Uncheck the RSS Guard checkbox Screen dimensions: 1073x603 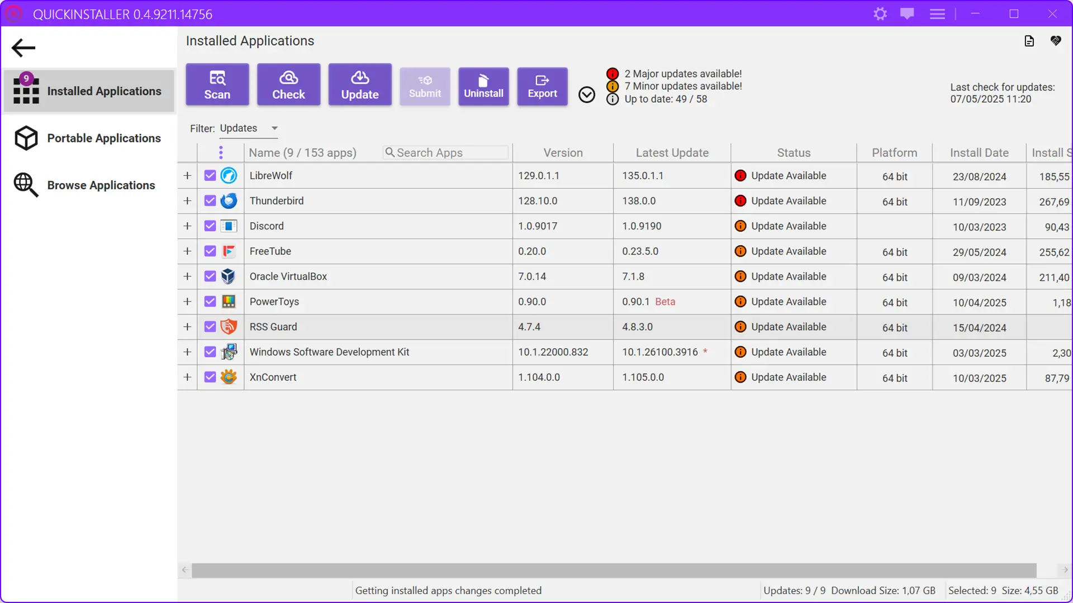pos(210,327)
